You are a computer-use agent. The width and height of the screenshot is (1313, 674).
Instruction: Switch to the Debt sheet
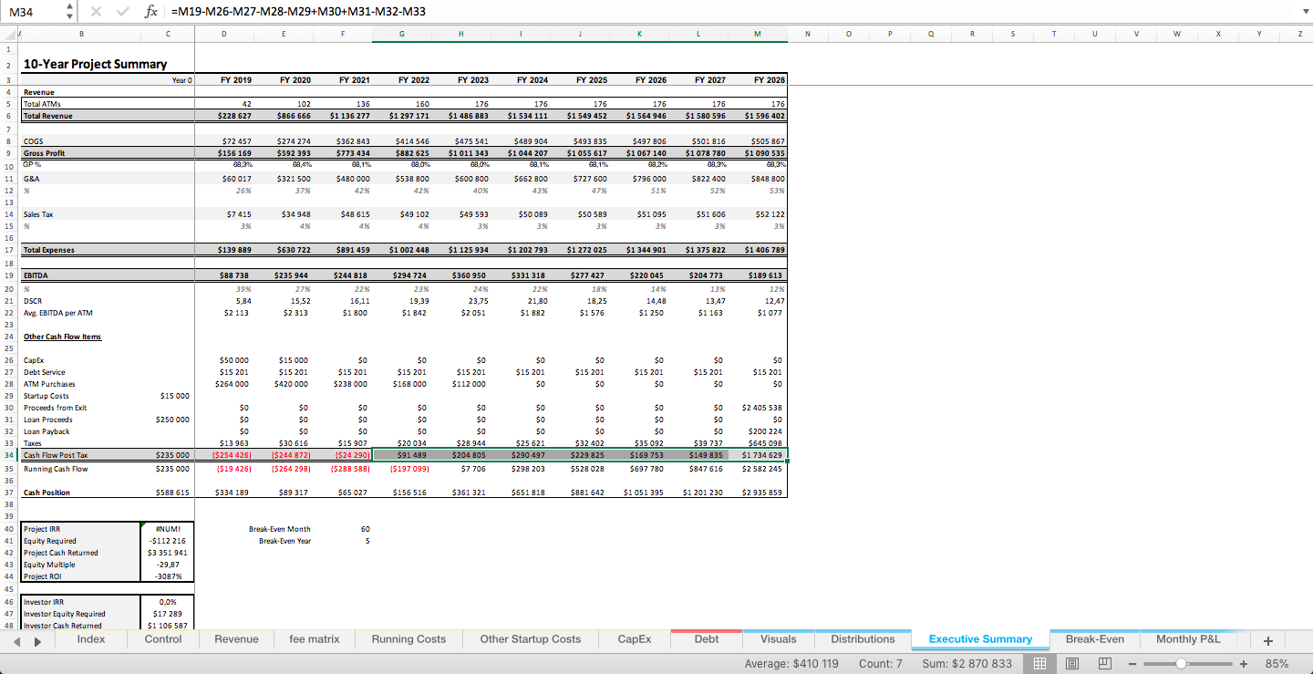pos(706,639)
